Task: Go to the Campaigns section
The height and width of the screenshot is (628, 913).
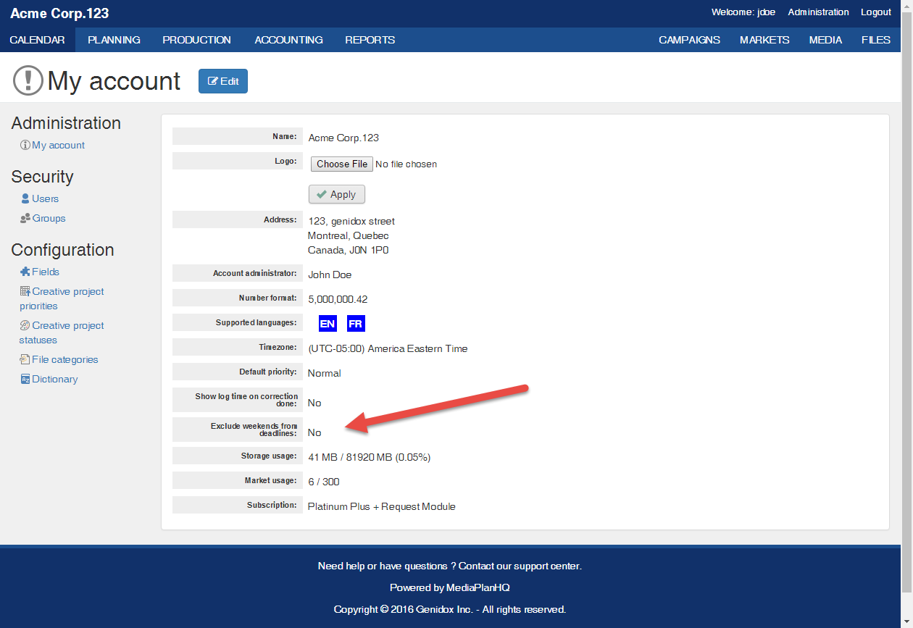Action: pos(689,40)
